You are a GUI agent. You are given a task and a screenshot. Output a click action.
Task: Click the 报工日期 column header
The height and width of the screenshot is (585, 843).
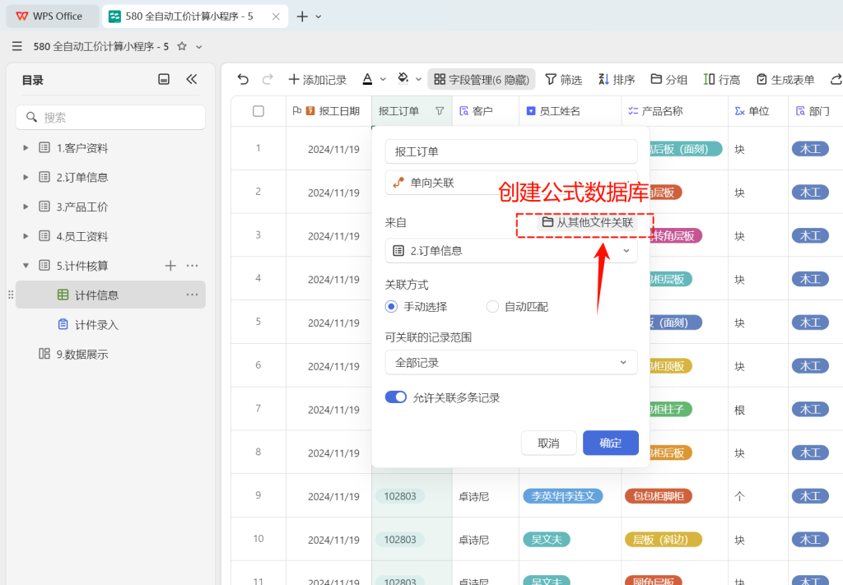click(328, 111)
